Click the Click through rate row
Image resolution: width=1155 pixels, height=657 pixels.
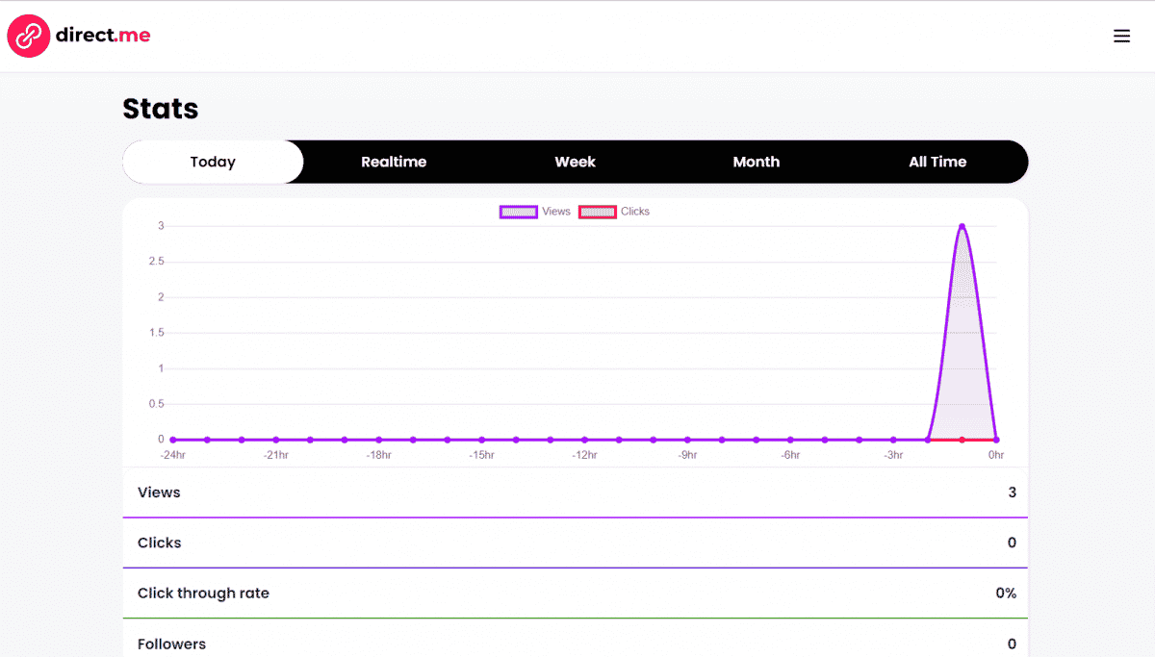[x=576, y=593]
